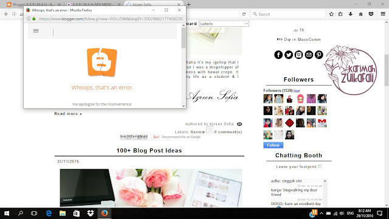This screenshot has width=389, height=219.
Task: Switch to the KARIMAH MISIMENC tab
Action: pos(94,4)
